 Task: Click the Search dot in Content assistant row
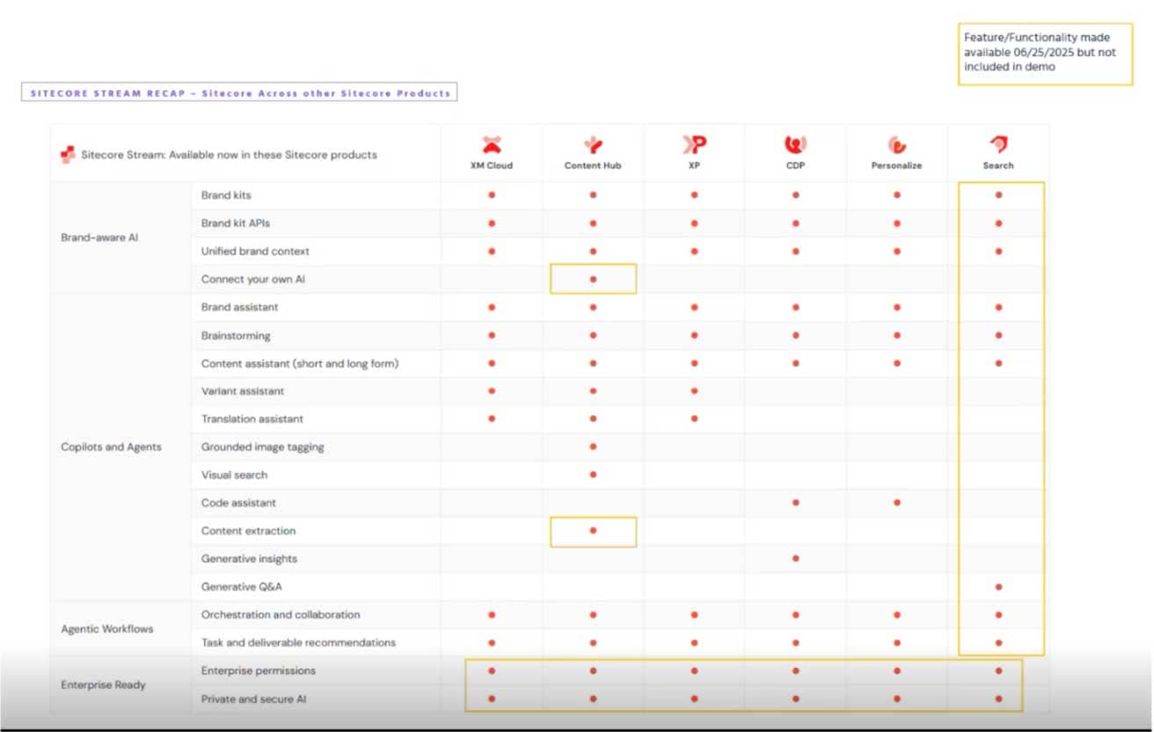pyautogui.click(x=998, y=363)
